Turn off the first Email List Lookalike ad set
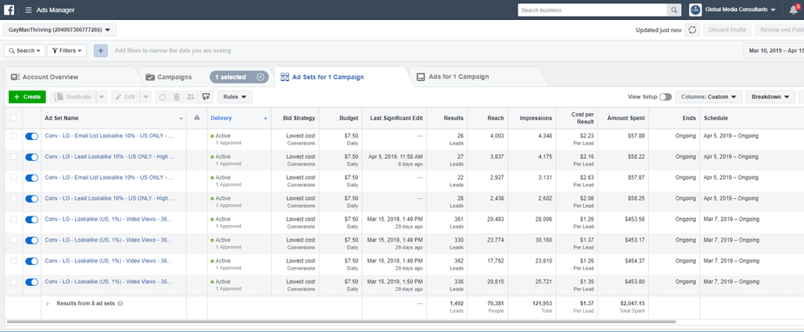The width and height of the screenshot is (804, 332). pyautogui.click(x=31, y=136)
